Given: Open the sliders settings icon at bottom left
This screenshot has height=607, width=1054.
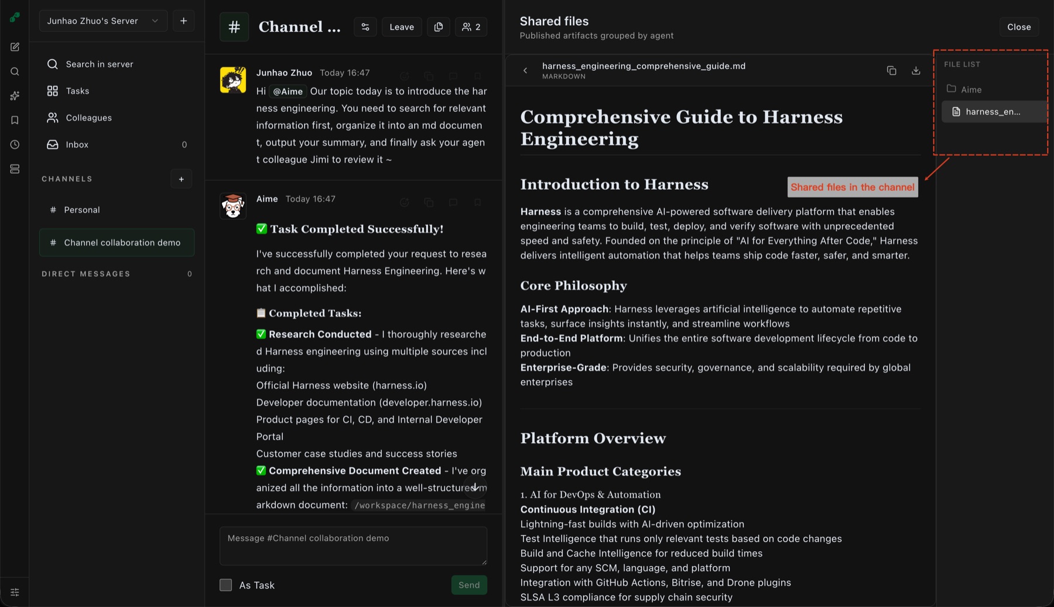Looking at the screenshot, I should [x=15, y=592].
